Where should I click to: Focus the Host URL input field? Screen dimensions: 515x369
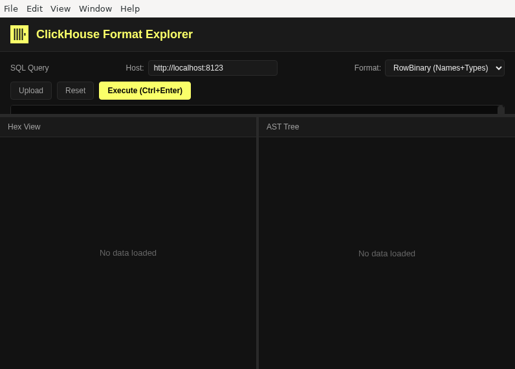213,68
